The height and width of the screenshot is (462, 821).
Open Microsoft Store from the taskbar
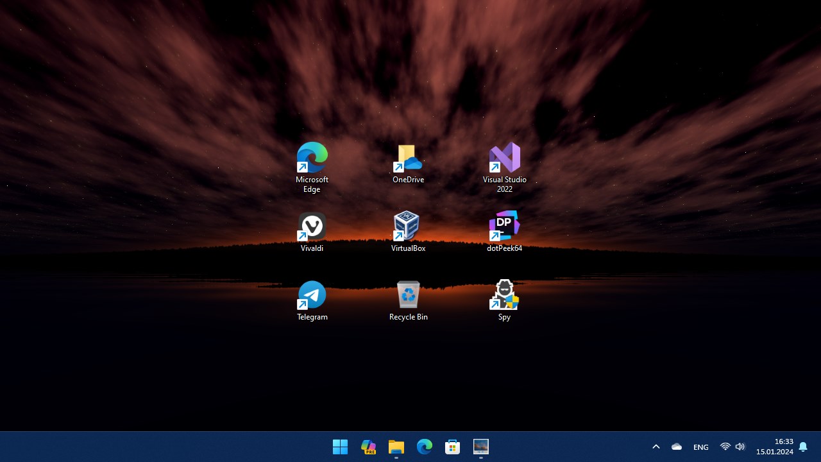[x=453, y=447]
